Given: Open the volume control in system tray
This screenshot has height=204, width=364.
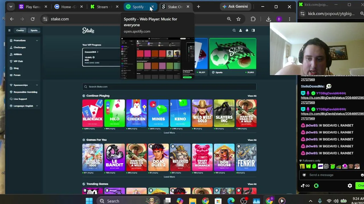Looking at the screenshot, I should click(336, 201).
